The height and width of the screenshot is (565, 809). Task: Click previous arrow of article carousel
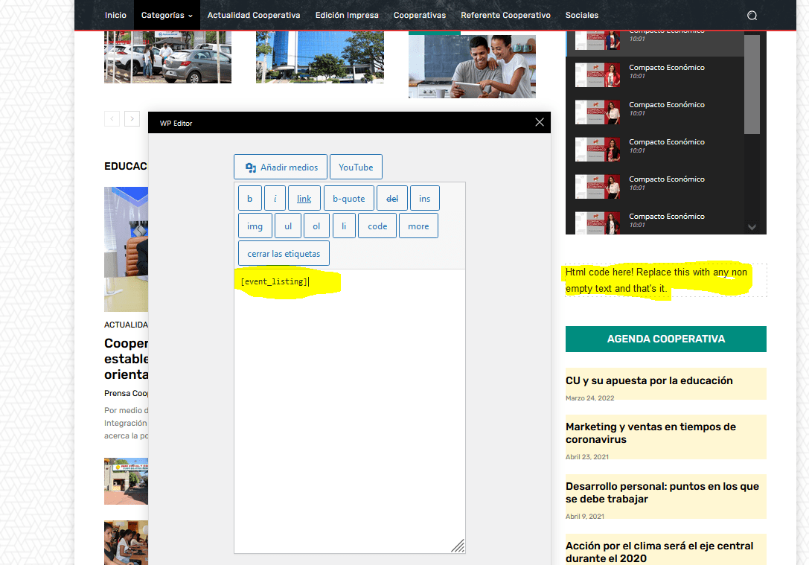[112, 118]
